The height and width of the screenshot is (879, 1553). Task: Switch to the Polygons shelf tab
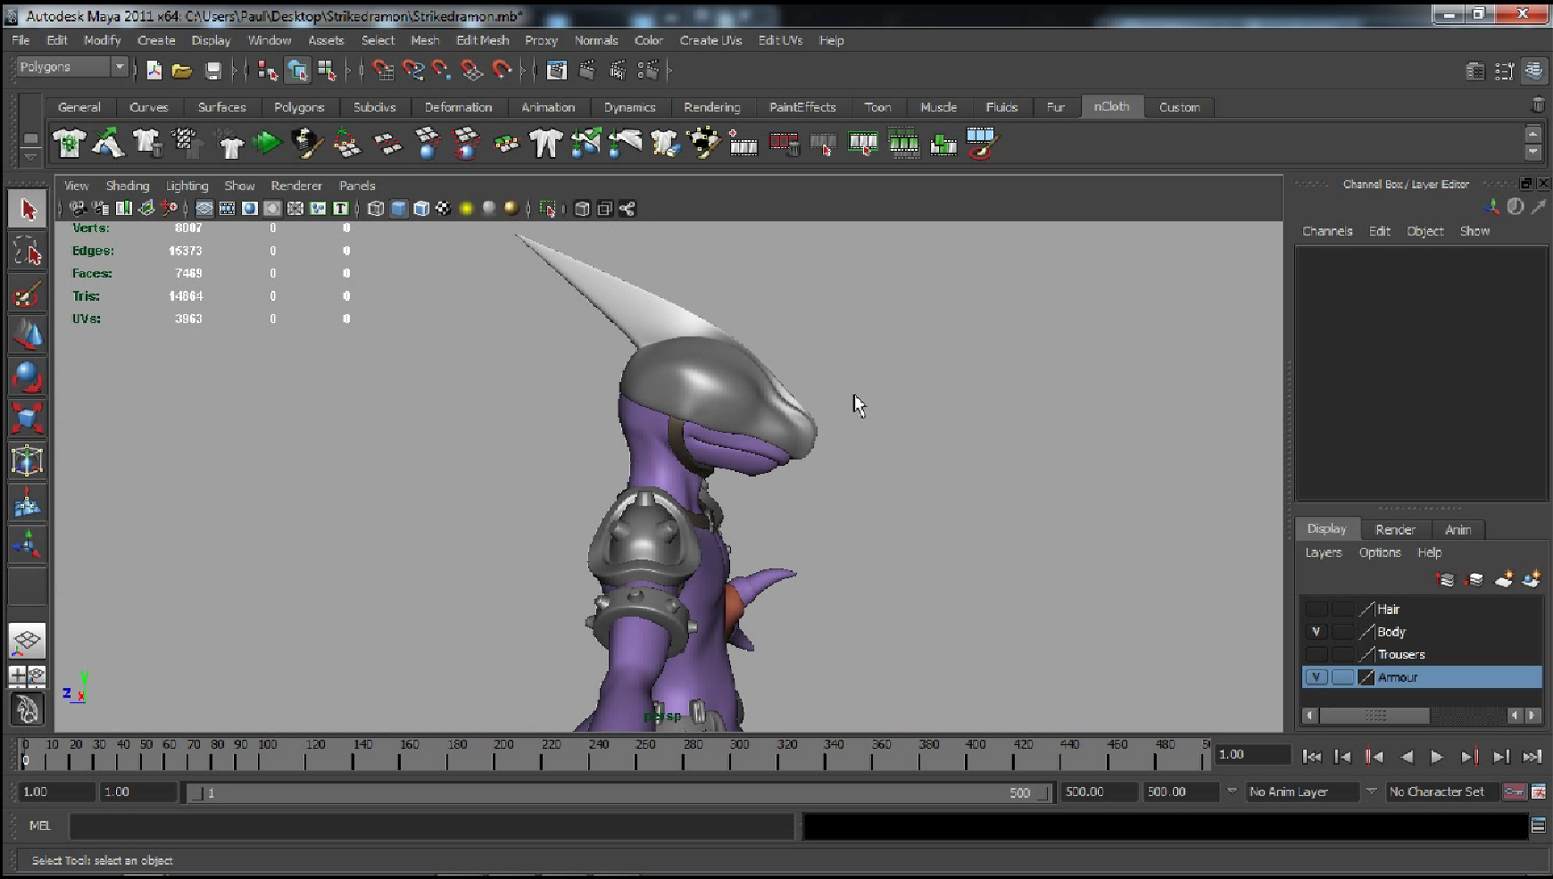[x=299, y=107]
